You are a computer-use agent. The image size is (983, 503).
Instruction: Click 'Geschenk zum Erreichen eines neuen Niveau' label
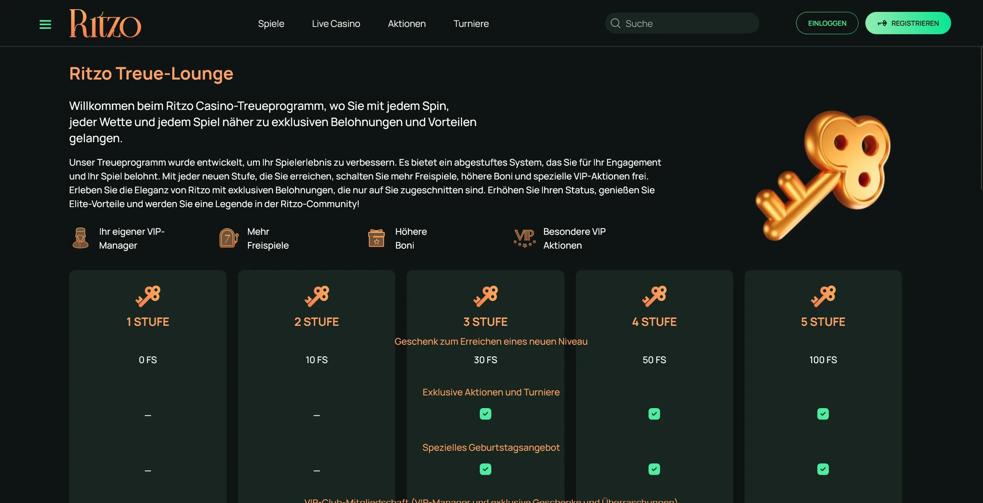[491, 342]
